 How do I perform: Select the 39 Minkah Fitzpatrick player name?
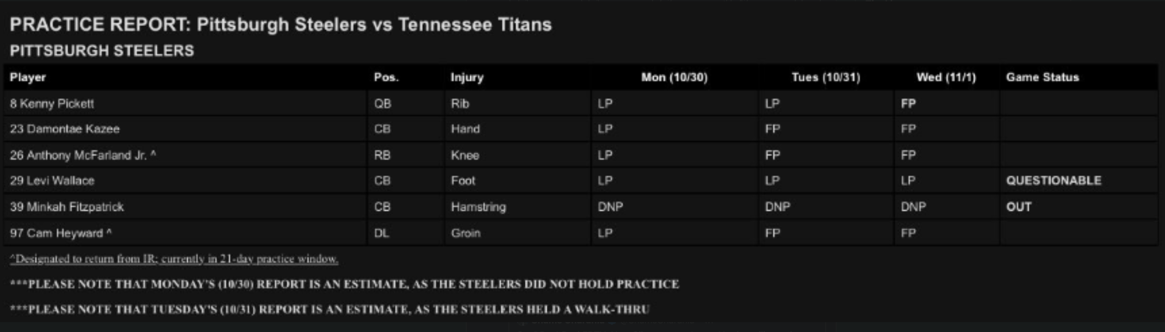pyautogui.click(x=67, y=207)
